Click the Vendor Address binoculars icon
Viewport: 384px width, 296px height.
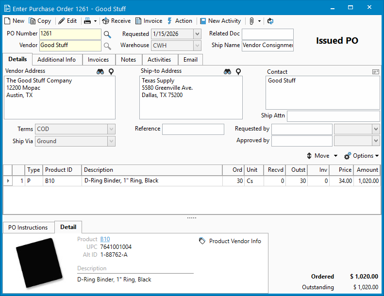coord(100,72)
